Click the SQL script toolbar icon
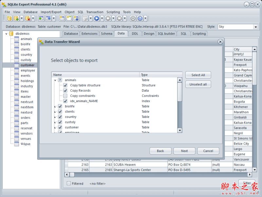The width and height of the screenshot is (262, 197). (x=85, y=18)
